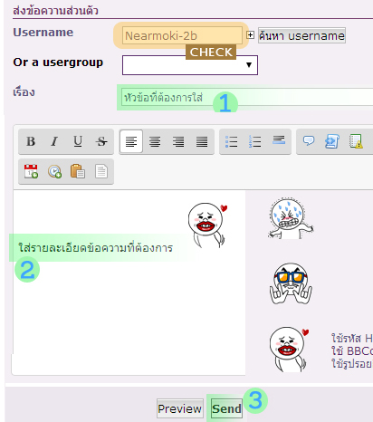Apply Strikethrough formatting
Viewport: 373px width, 422px height.
[x=101, y=141]
